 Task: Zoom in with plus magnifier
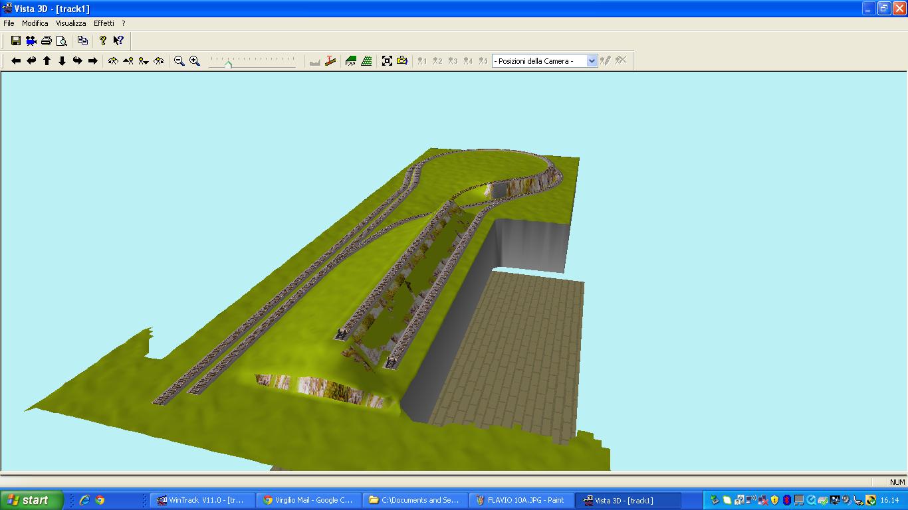click(195, 60)
